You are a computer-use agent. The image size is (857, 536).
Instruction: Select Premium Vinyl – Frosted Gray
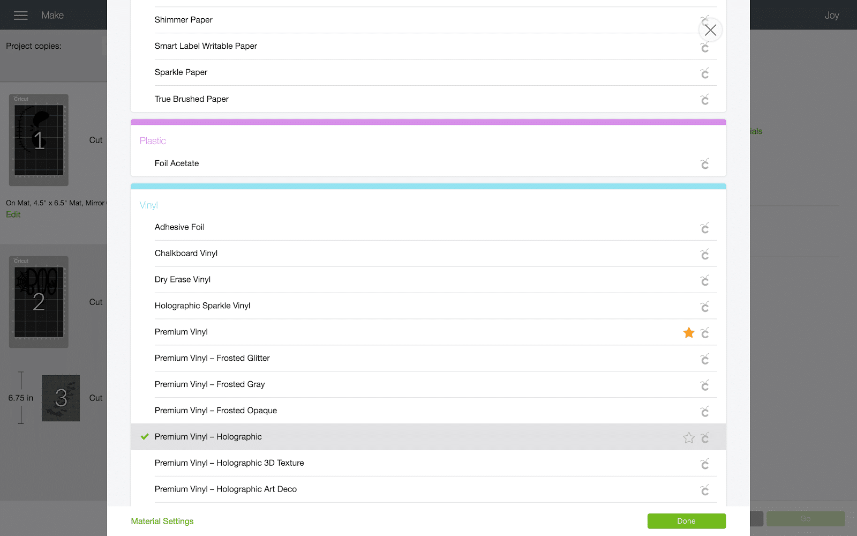pyautogui.click(x=428, y=385)
